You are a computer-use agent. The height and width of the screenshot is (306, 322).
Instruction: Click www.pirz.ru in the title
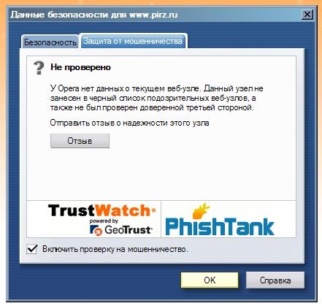click(x=153, y=15)
